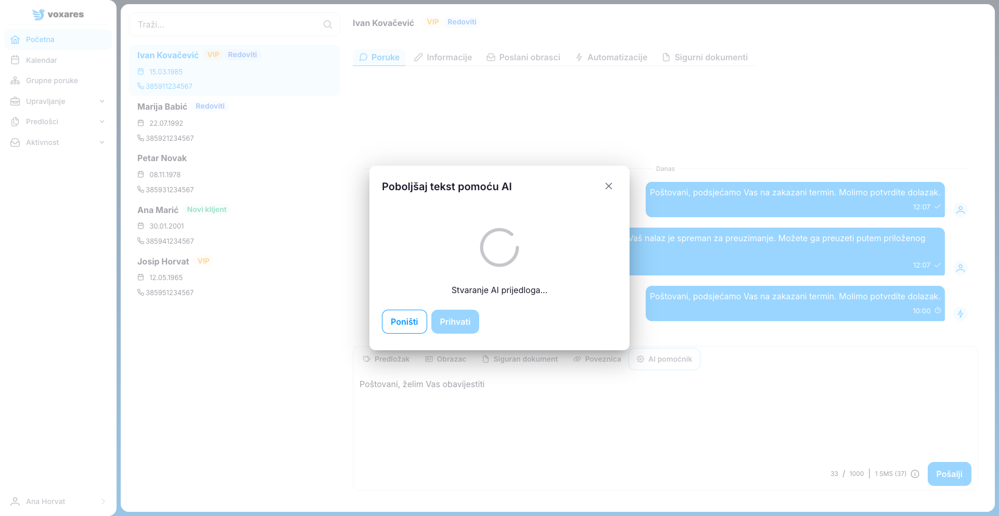The width and height of the screenshot is (999, 516).
Task: Click in the Traži search field
Action: point(226,24)
